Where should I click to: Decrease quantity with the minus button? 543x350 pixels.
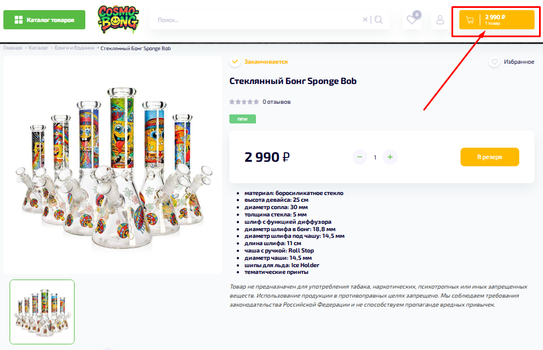(360, 157)
